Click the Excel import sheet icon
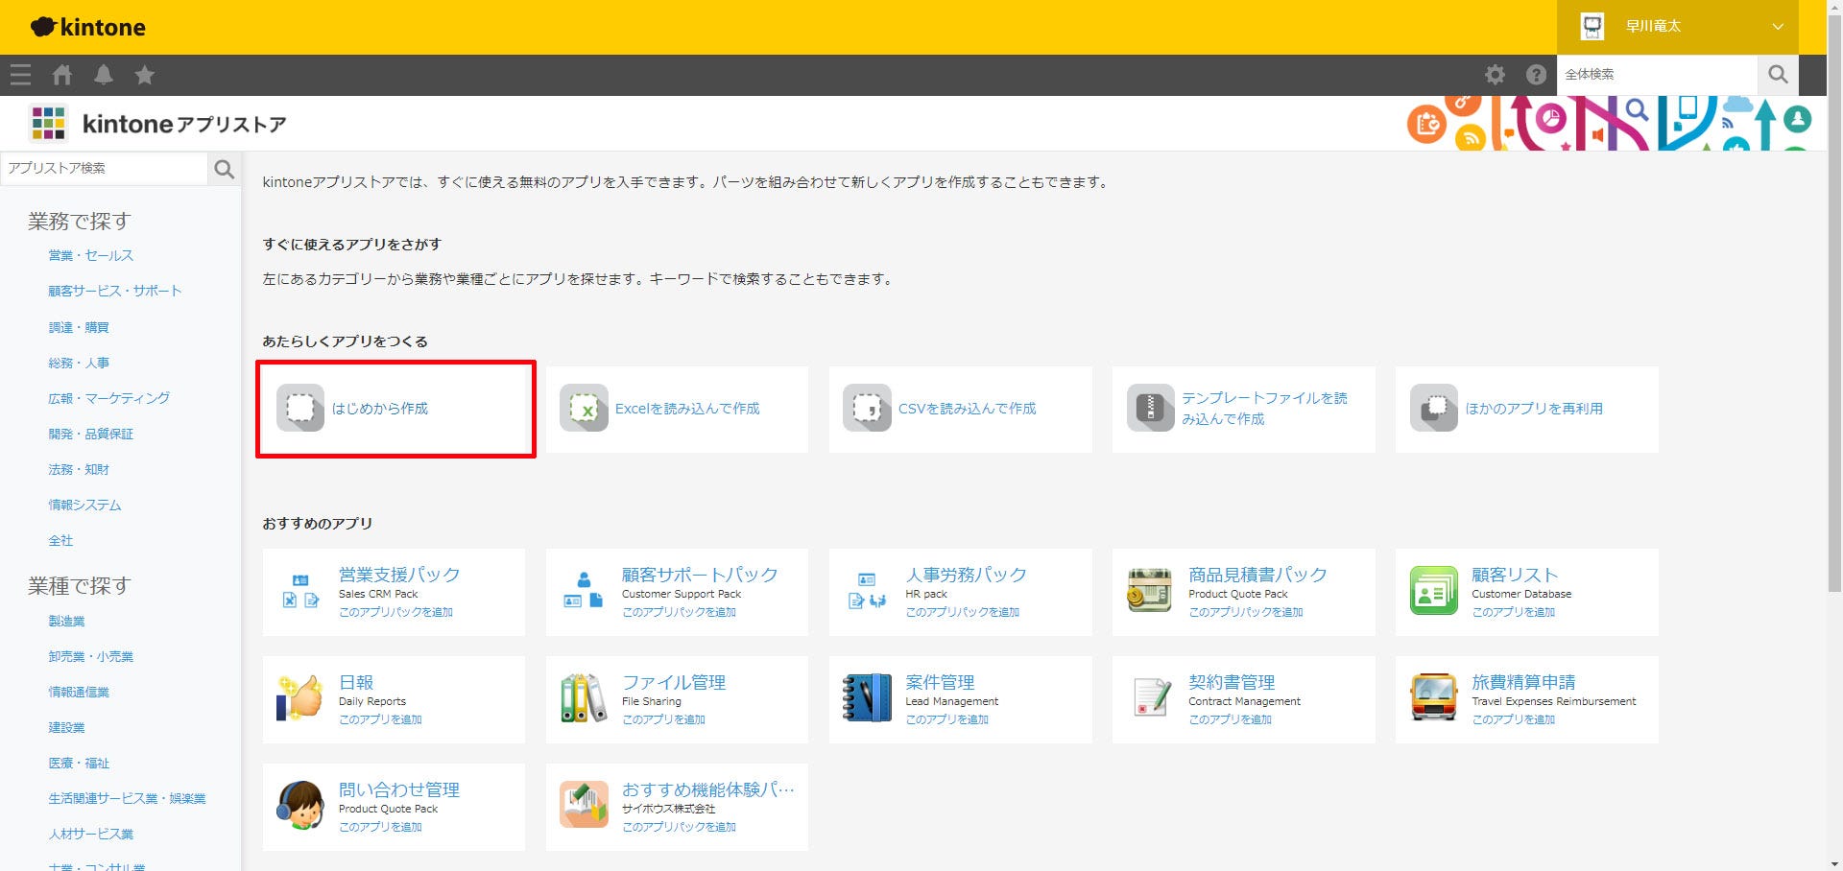1843x871 pixels. [584, 409]
